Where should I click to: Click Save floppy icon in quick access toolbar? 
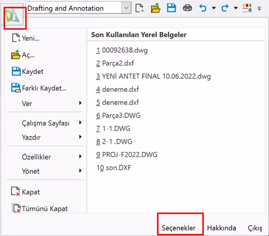(171, 8)
